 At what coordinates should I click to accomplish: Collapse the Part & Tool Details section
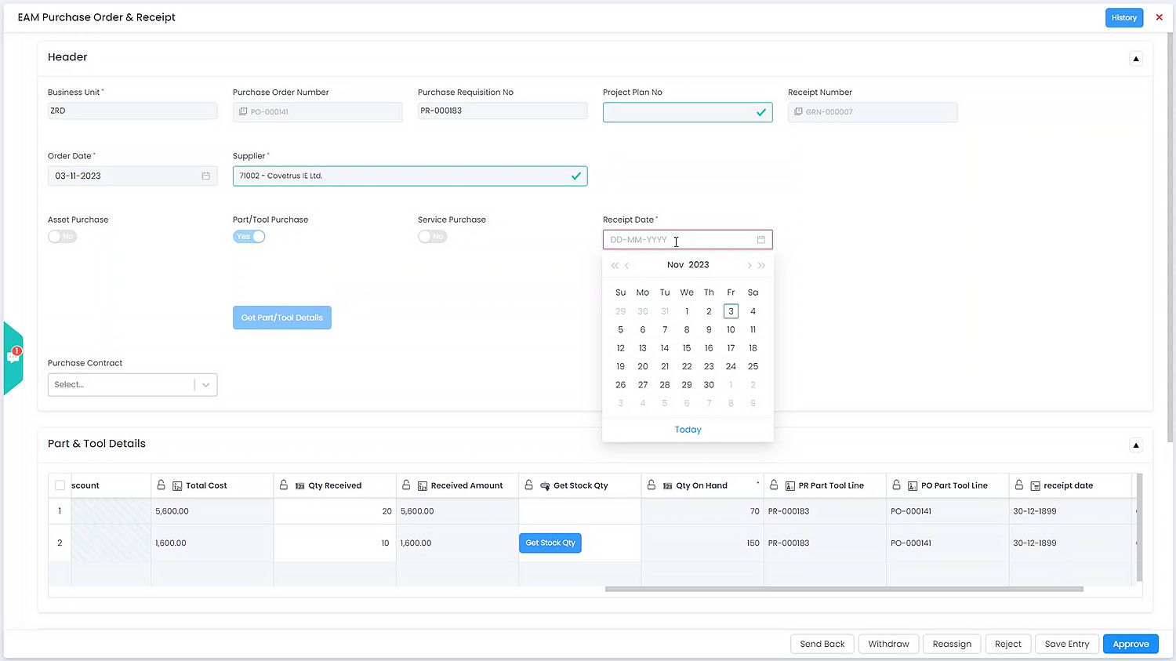1135,445
